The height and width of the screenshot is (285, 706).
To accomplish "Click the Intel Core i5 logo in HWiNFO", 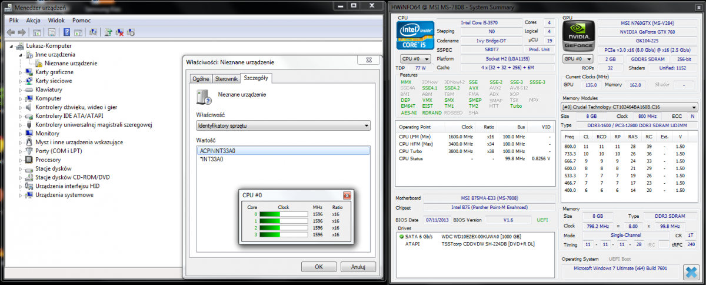I will pyautogui.click(x=416, y=35).
